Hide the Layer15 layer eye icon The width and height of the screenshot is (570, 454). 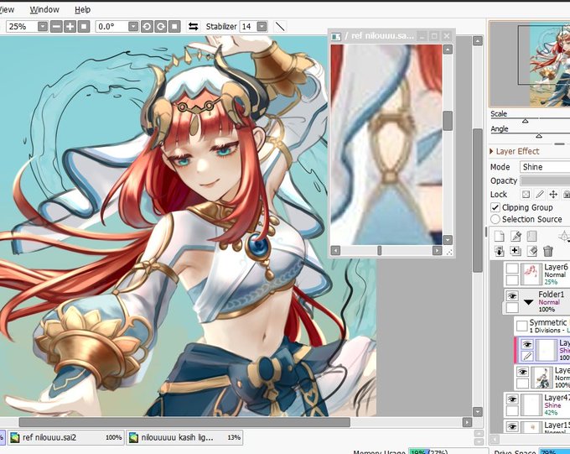click(x=512, y=426)
